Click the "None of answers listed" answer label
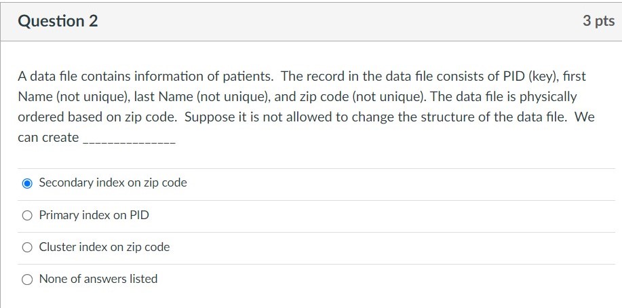This screenshot has width=622, height=308. click(x=98, y=279)
